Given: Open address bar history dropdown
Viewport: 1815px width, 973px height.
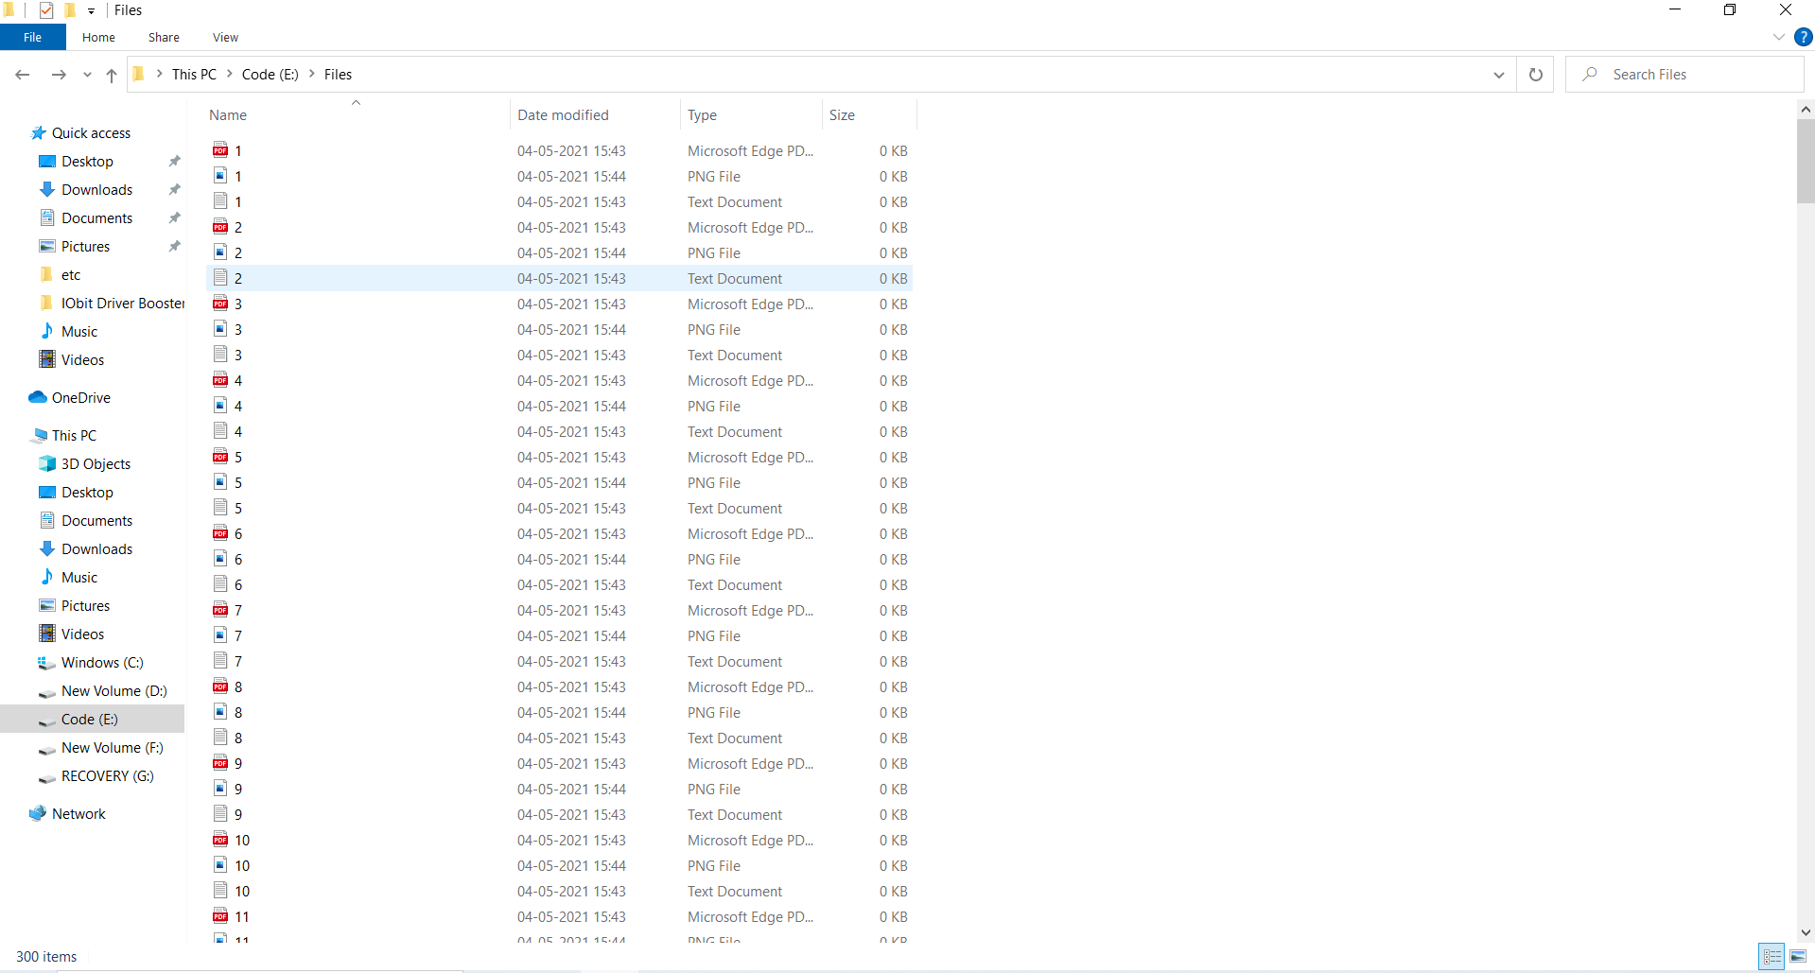Looking at the screenshot, I should pos(1499,75).
